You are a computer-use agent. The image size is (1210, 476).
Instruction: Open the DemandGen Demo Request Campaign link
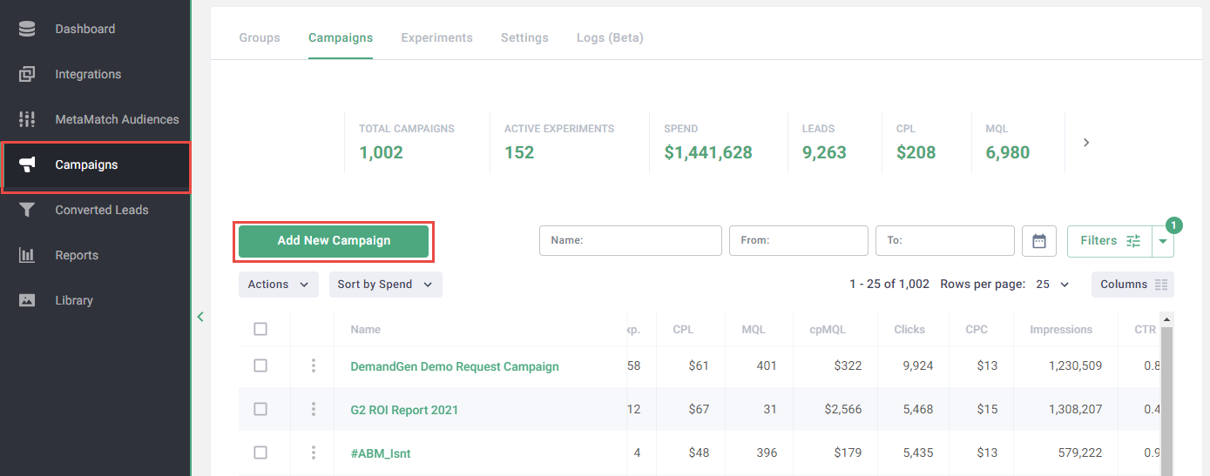click(x=454, y=366)
